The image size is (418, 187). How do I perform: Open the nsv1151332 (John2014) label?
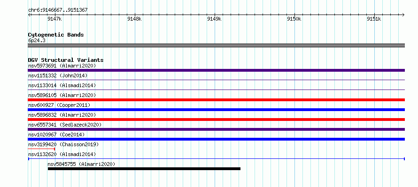[x=58, y=75]
